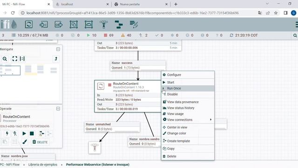Click the DELETE button in Operate panel
The width and height of the screenshot is (298, 168).
coord(40,142)
